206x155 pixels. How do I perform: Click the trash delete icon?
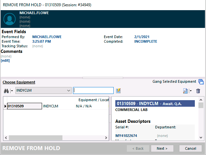click(198, 91)
